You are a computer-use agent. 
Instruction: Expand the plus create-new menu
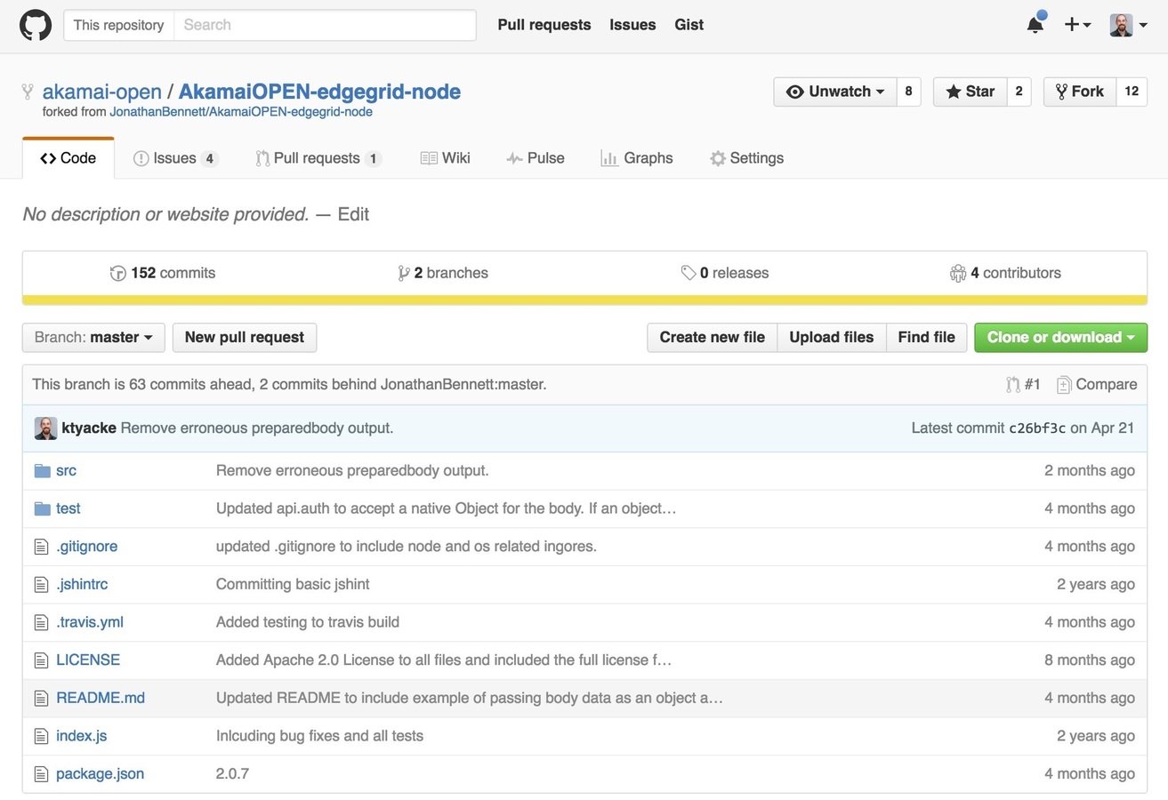(x=1077, y=25)
